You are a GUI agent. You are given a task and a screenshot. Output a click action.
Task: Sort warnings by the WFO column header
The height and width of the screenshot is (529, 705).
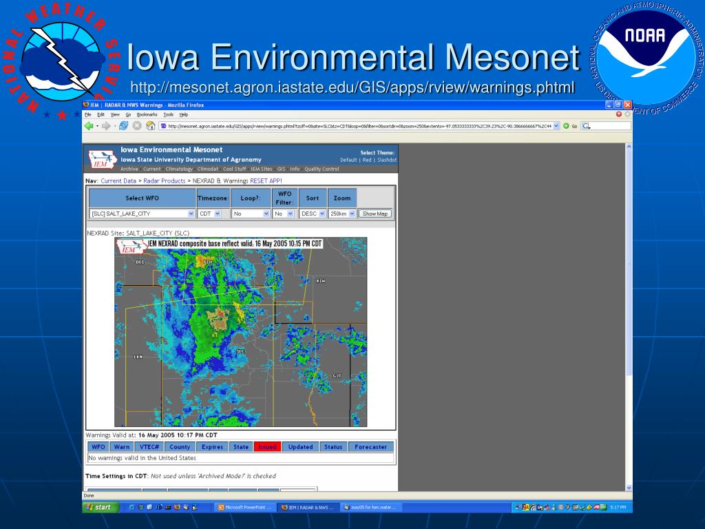[x=98, y=446]
